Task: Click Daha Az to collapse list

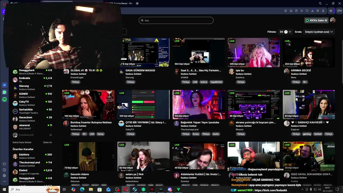Action: tap(48, 142)
